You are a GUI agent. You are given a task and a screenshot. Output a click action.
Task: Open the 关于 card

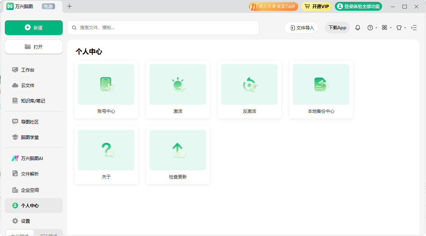coord(106,156)
